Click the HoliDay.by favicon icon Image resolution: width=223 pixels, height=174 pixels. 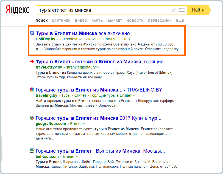[x=32, y=33]
